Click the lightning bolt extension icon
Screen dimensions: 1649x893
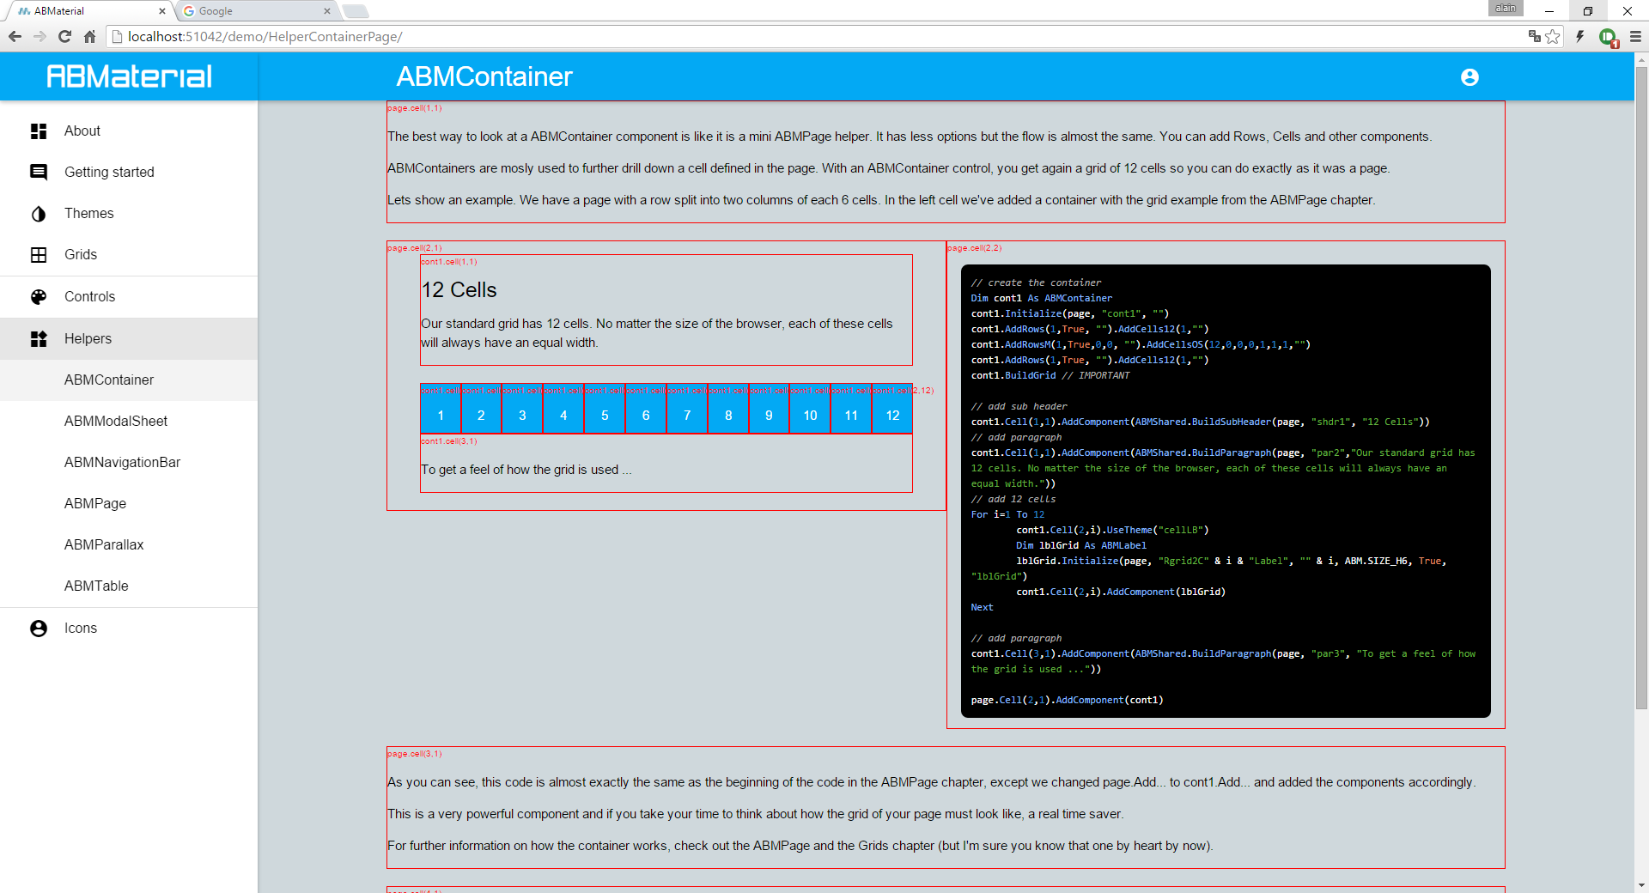[1580, 36]
